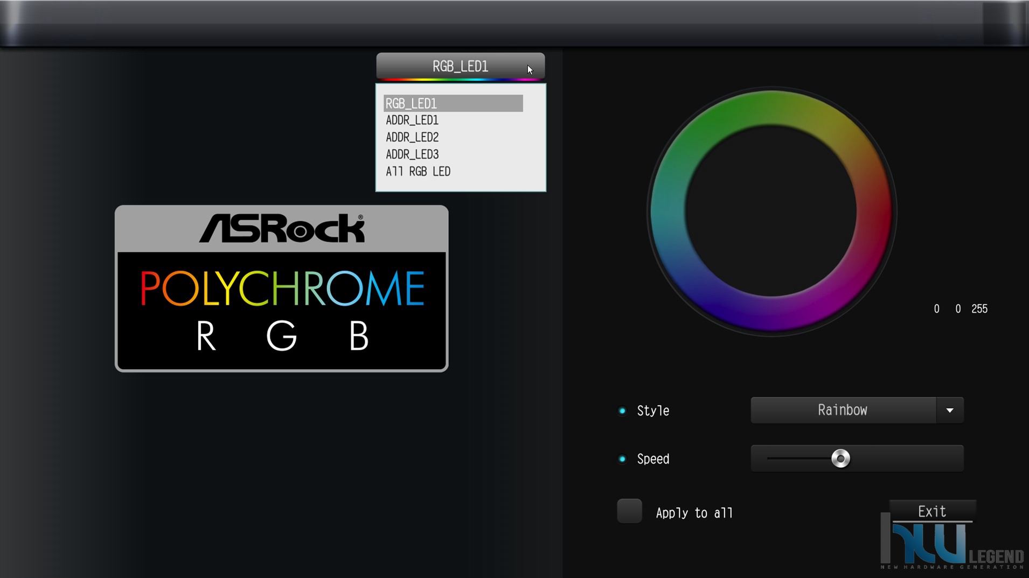
Task: Open the RGB_LED1 channel selector dropdown
Action: pos(460,66)
